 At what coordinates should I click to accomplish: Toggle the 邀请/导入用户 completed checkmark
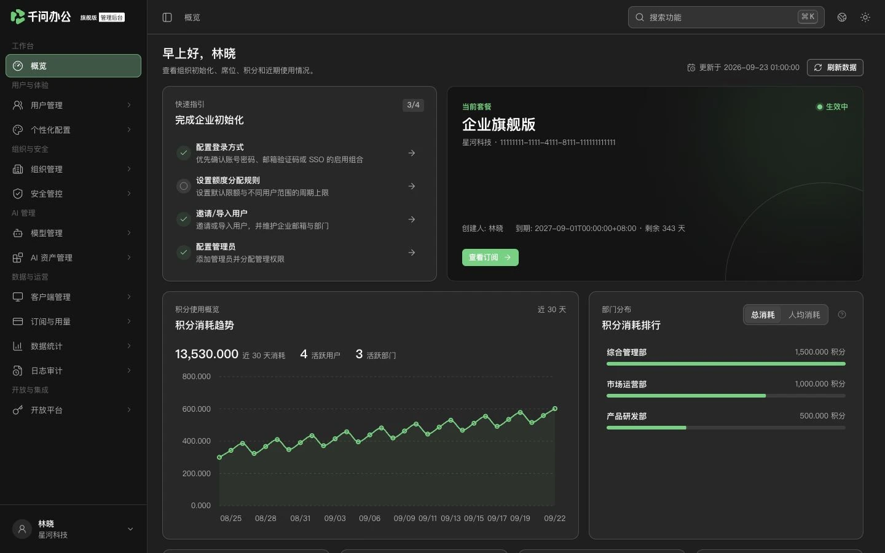tap(183, 219)
